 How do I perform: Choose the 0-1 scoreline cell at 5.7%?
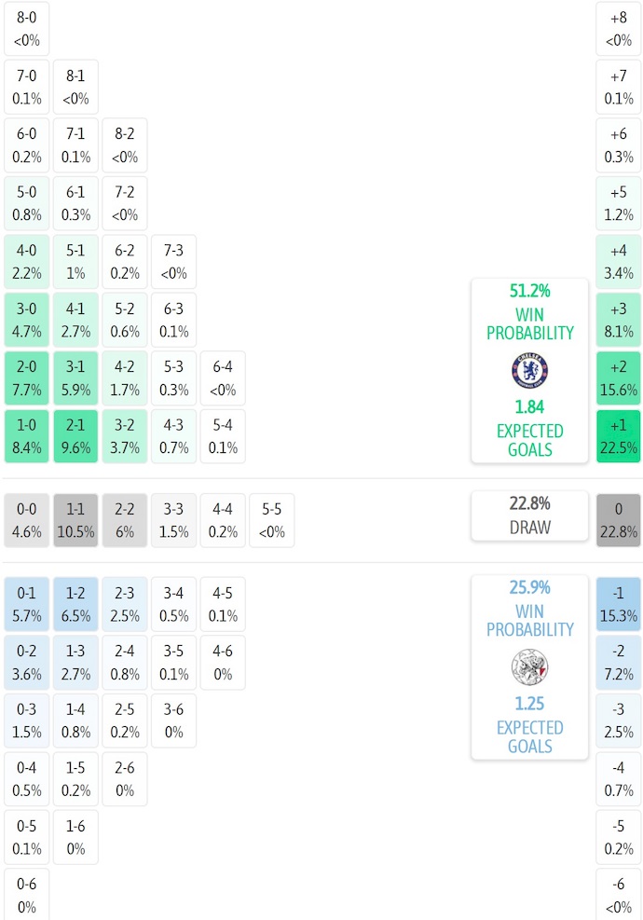pos(27,604)
